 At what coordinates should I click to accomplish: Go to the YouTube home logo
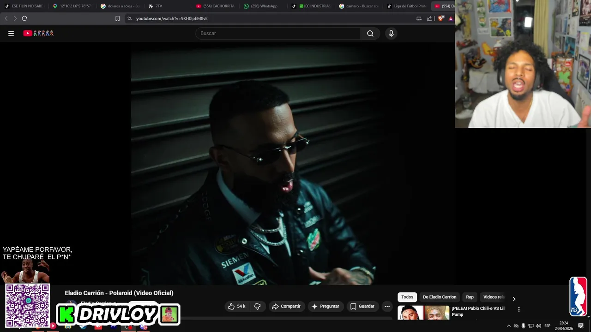tap(38, 33)
